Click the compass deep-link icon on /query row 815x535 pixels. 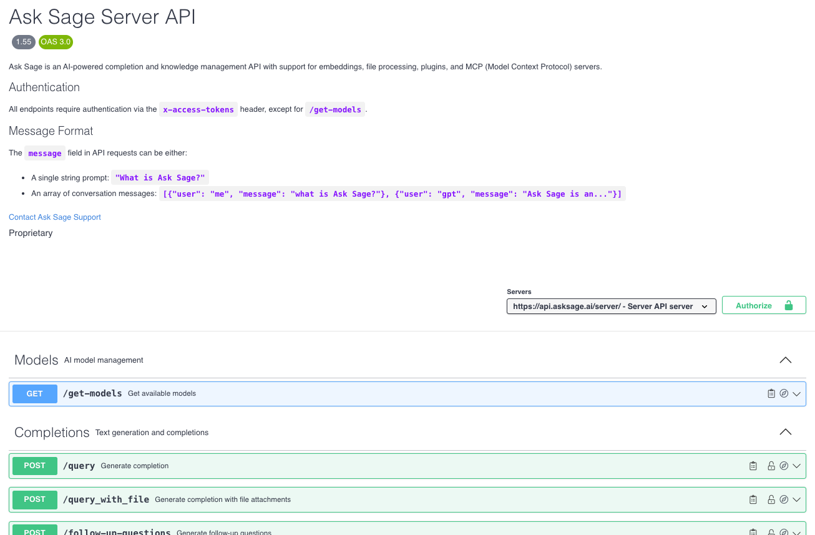click(x=784, y=466)
